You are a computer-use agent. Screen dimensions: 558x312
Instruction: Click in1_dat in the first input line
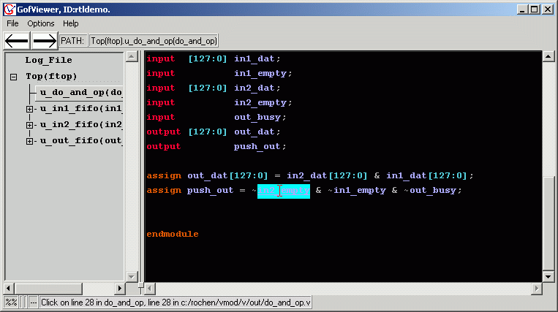tap(254, 59)
